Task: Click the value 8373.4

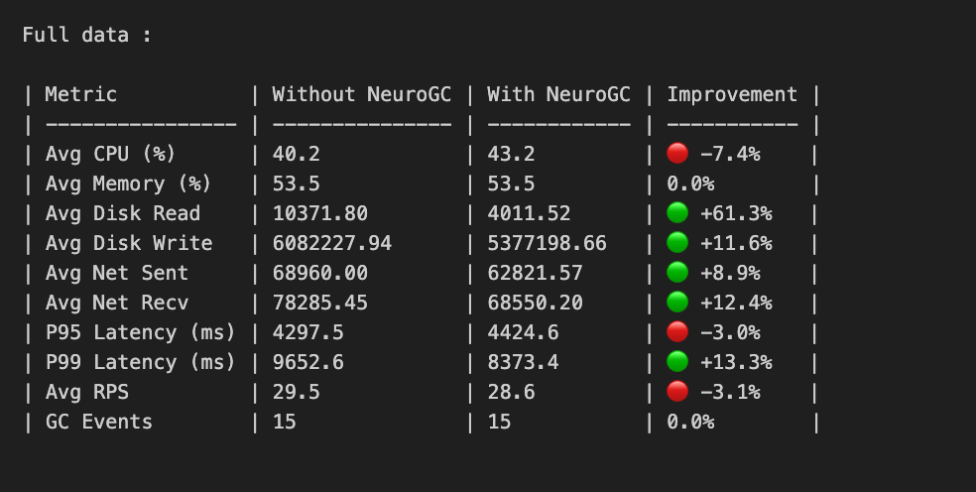Action: click(523, 362)
